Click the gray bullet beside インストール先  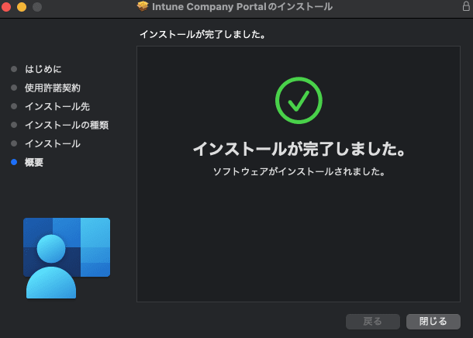[x=14, y=106]
